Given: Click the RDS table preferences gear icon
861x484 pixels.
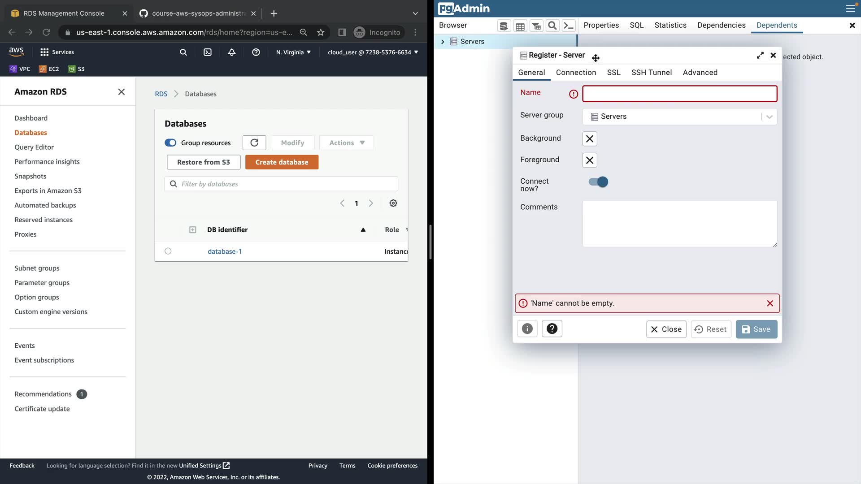Looking at the screenshot, I should pyautogui.click(x=393, y=203).
